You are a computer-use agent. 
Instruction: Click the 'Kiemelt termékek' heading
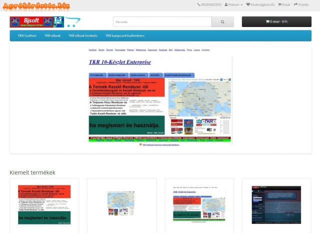point(32,172)
